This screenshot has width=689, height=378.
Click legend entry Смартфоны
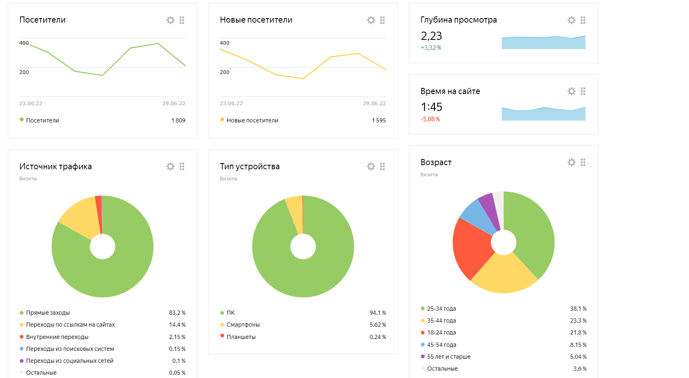(240, 325)
